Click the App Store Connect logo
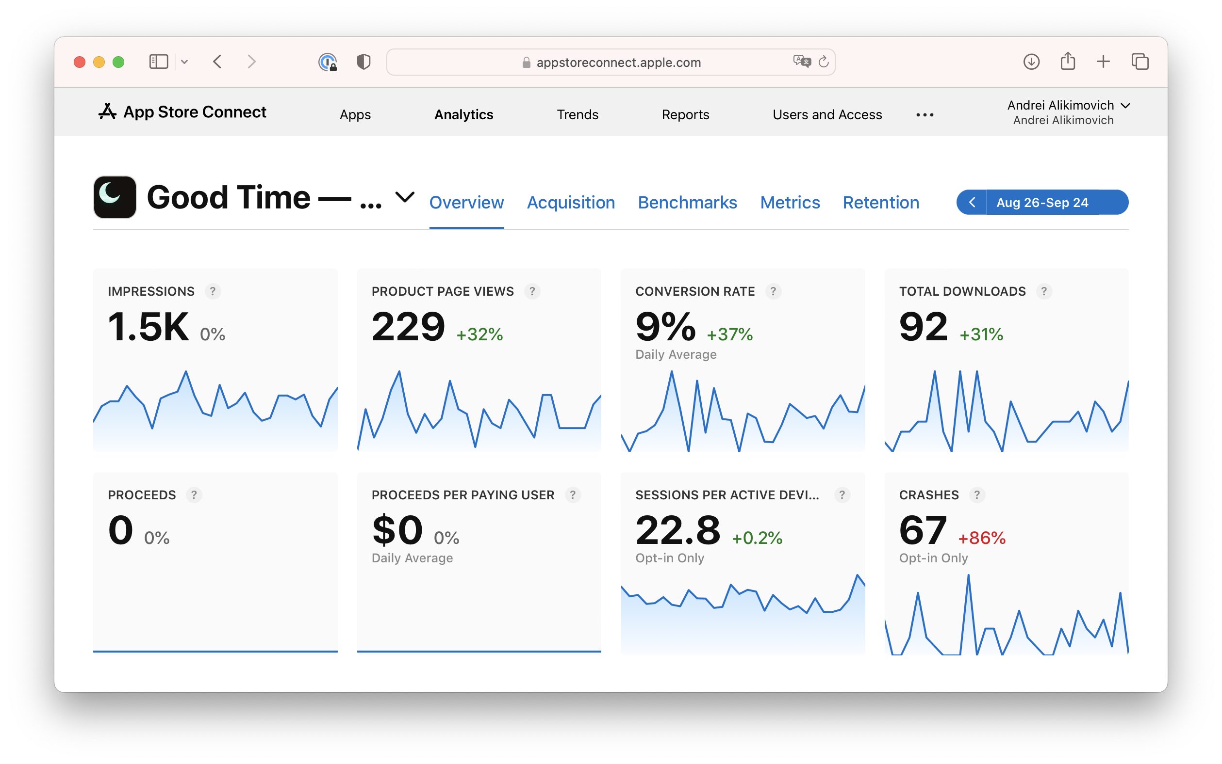 click(182, 111)
